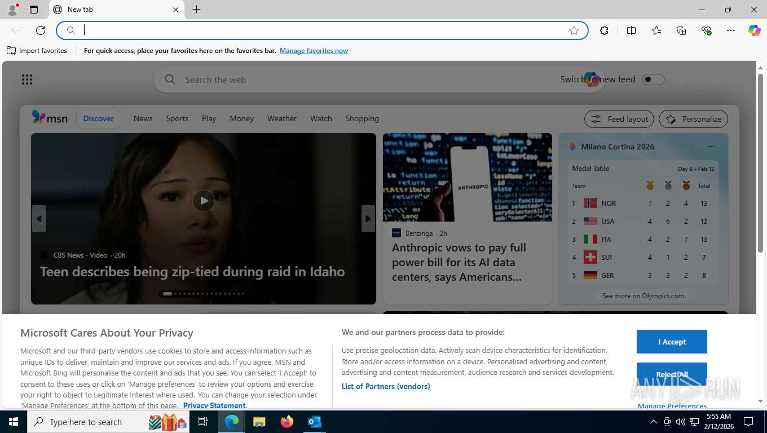This screenshot has height=433, width=767.
Task: Open the Anthropic phone article thumbnail
Action: coord(468,177)
